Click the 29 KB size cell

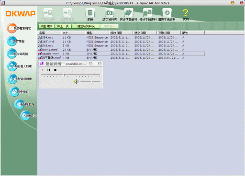(67, 50)
